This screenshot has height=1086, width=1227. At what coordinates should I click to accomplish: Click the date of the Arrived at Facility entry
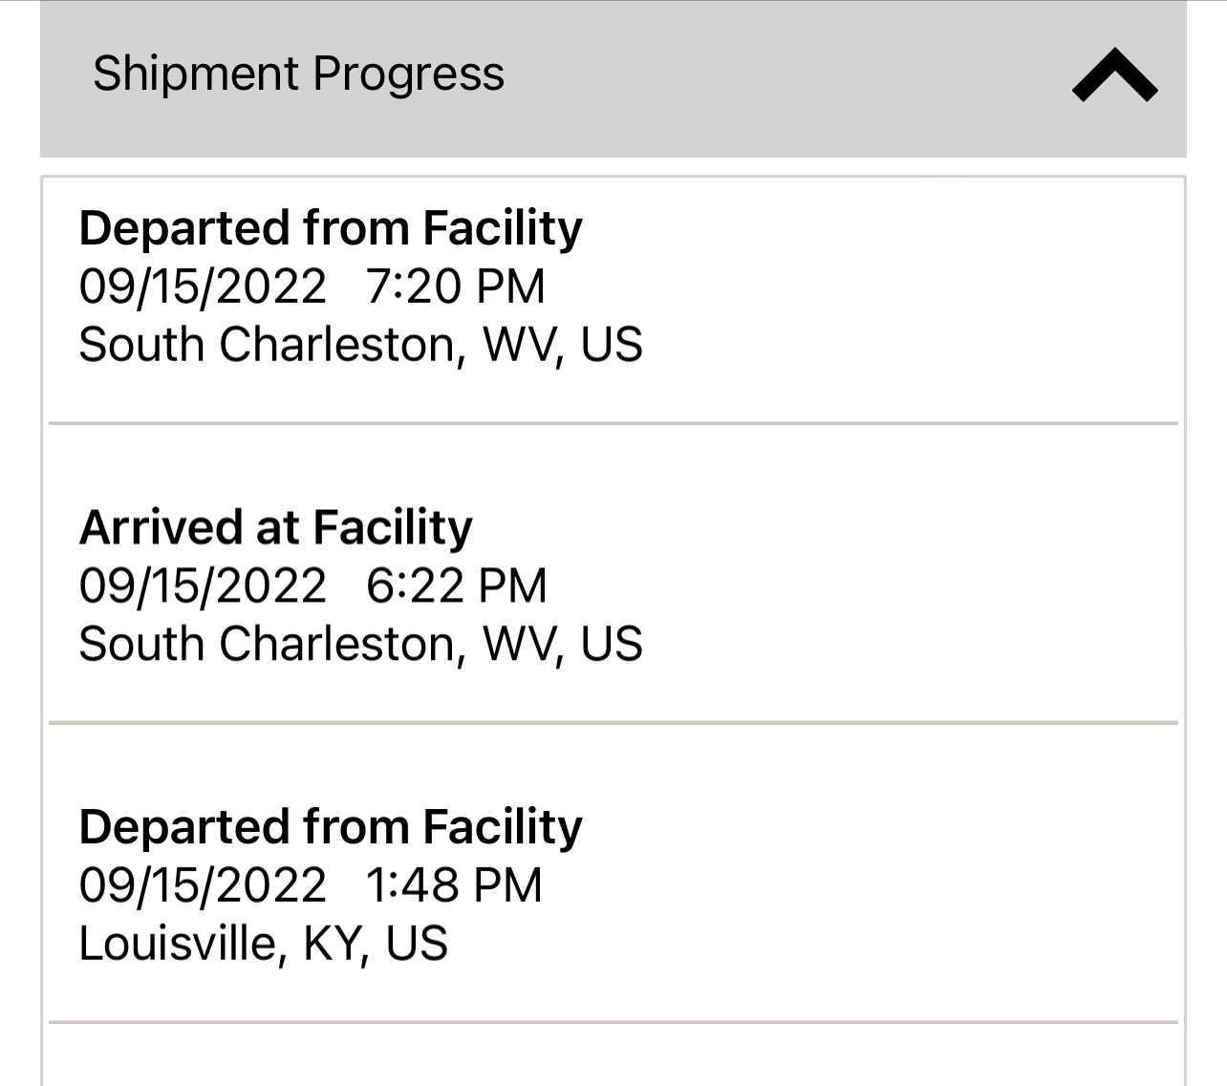point(203,586)
